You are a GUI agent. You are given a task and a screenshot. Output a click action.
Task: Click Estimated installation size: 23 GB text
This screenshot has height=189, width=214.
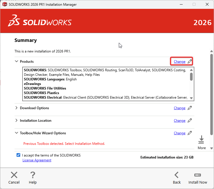coord(167,157)
